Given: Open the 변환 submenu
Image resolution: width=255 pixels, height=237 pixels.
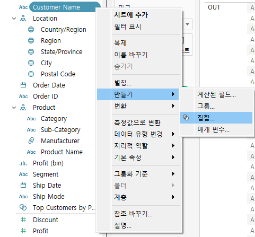Looking at the screenshot, I should [x=138, y=106].
